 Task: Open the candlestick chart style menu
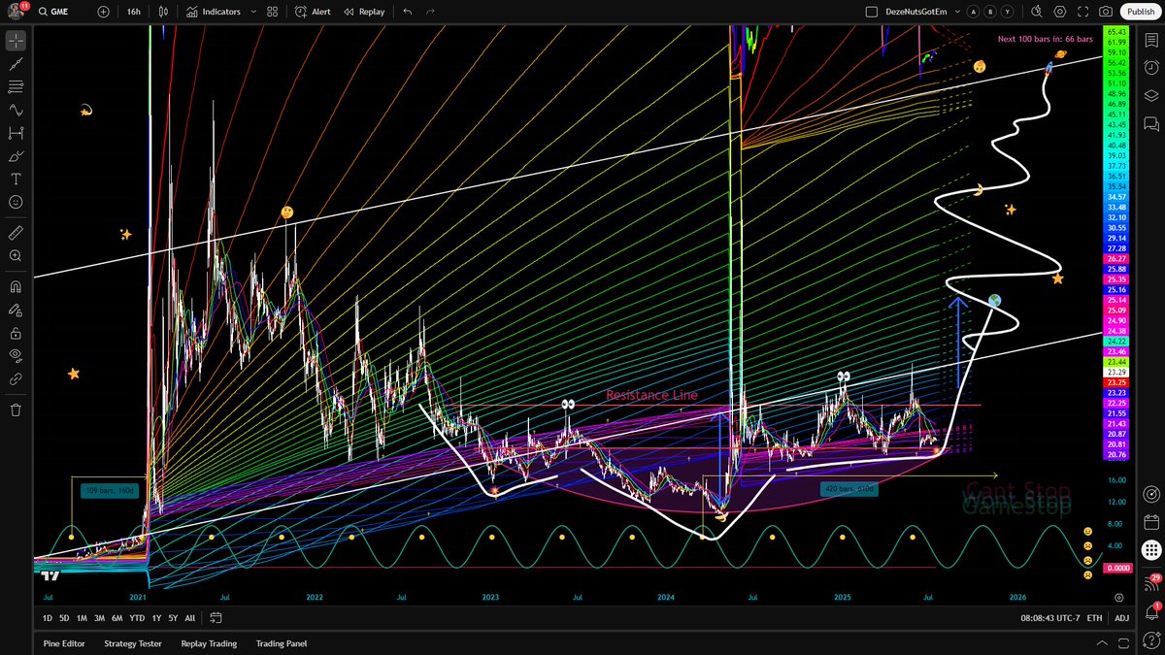click(163, 12)
